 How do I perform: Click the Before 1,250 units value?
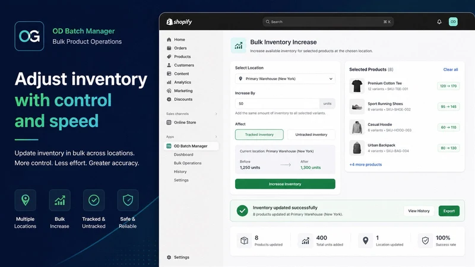250,167
